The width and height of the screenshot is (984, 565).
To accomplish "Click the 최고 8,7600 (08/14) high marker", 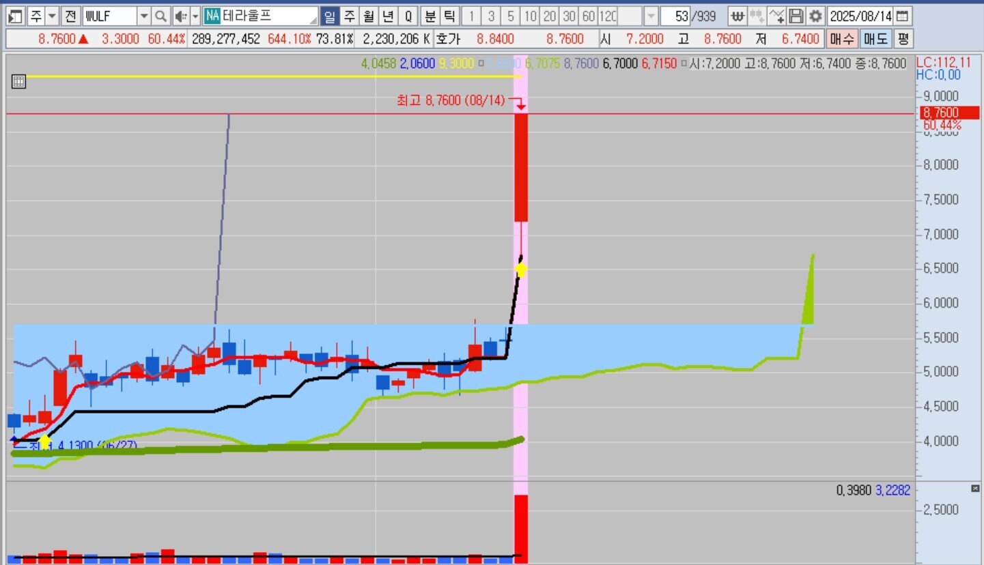I will 451,101.
